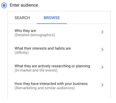Expand the interacted with your business chevron

coord(102,85)
